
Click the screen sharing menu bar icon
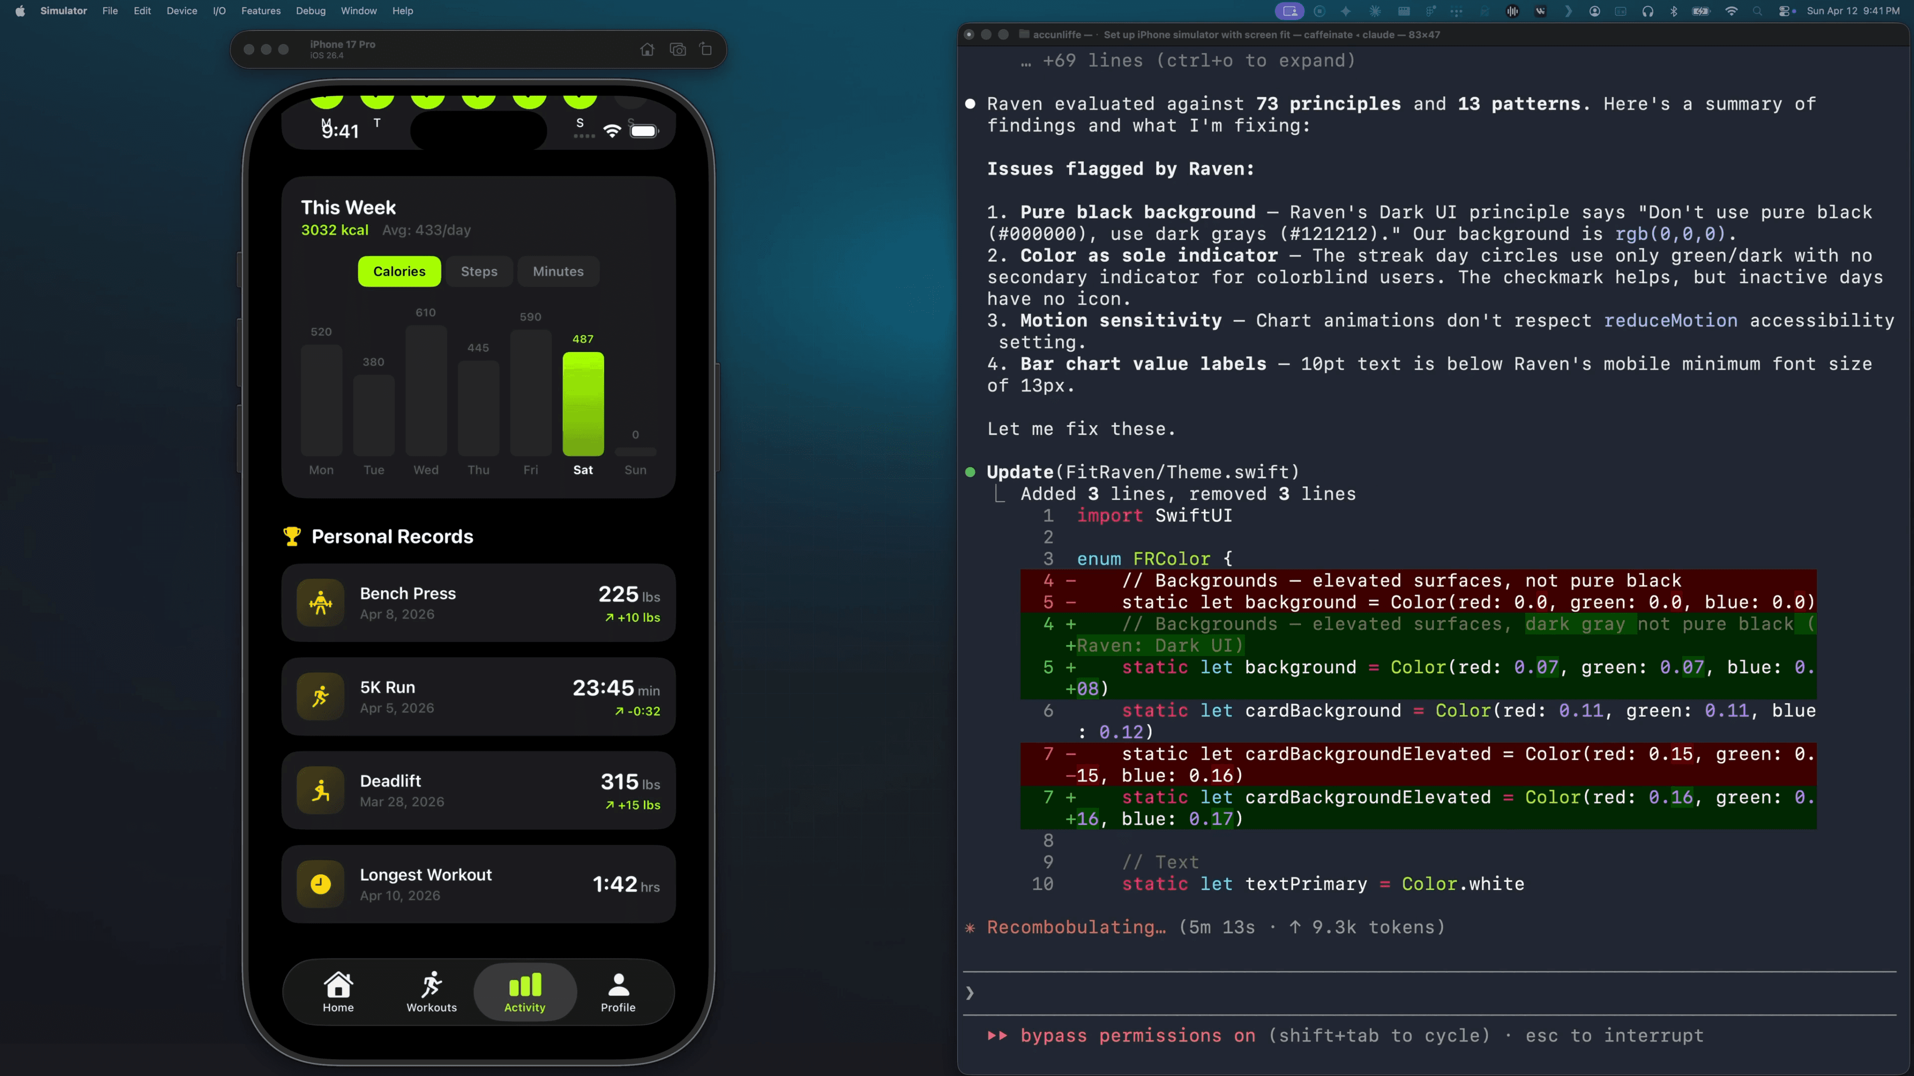(1290, 11)
